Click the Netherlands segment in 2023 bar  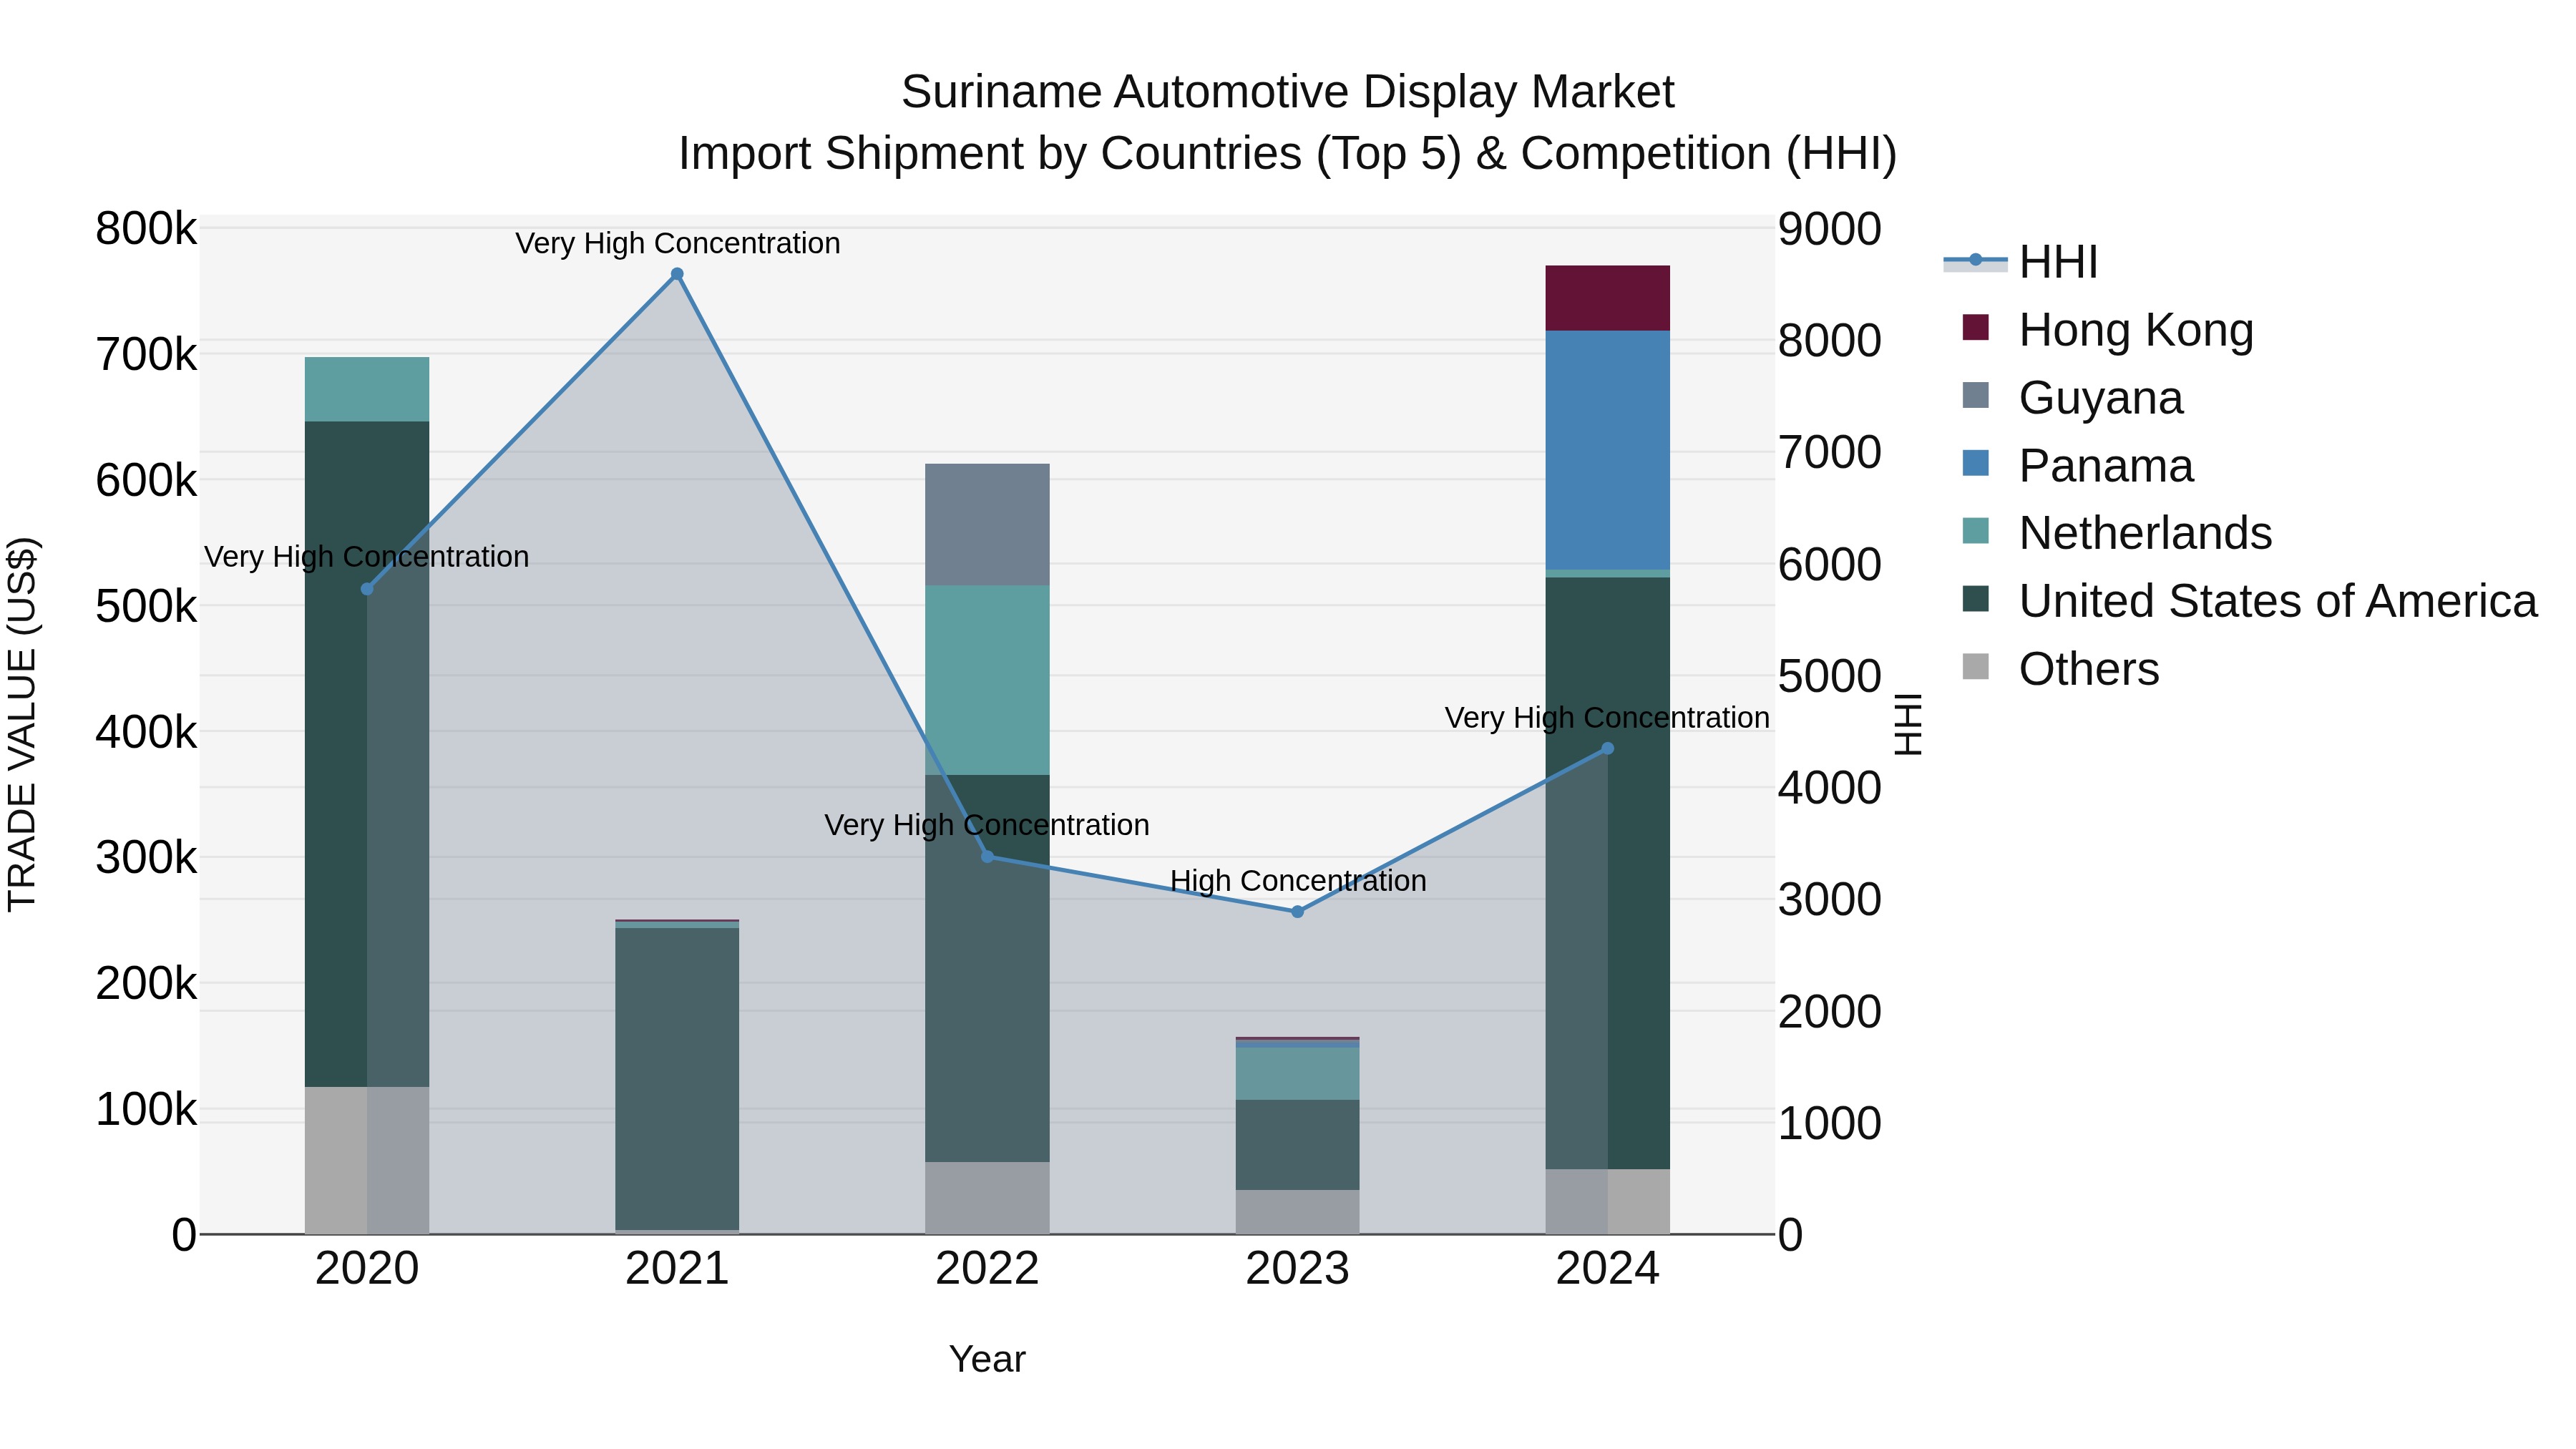[1297, 1074]
